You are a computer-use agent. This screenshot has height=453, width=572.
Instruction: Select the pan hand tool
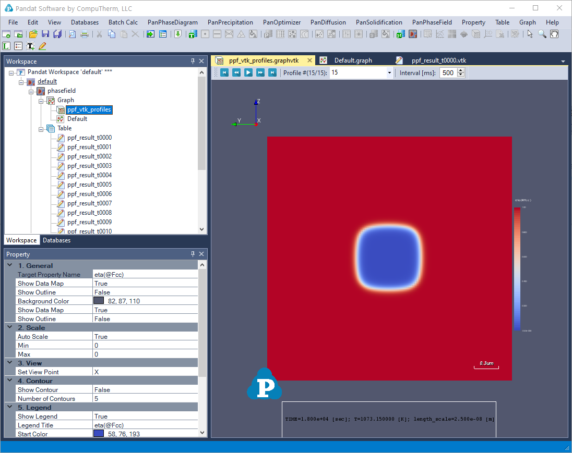[554, 34]
